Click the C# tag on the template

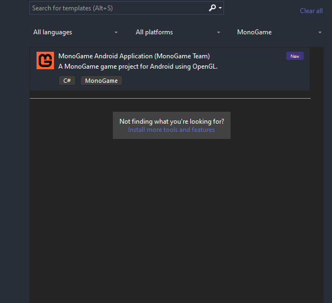(x=67, y=81)
